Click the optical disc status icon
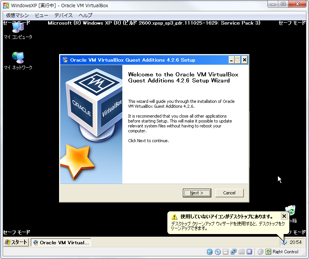Image resolution: width=309 pixels, height=259 pixels. tap(218, 252)
